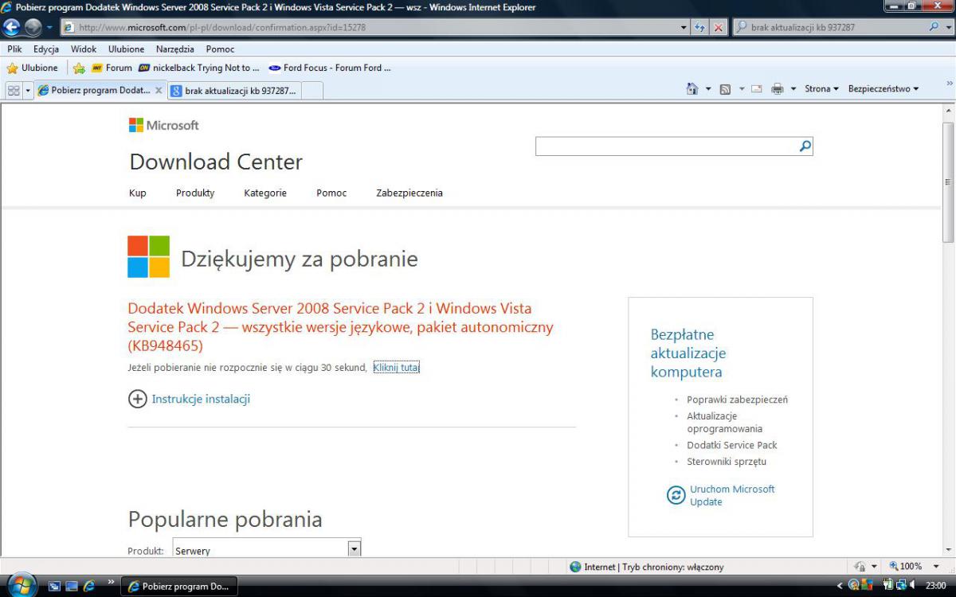Open the Plik menu
Screen dimensions: 956x597
[x=14, y=49]
